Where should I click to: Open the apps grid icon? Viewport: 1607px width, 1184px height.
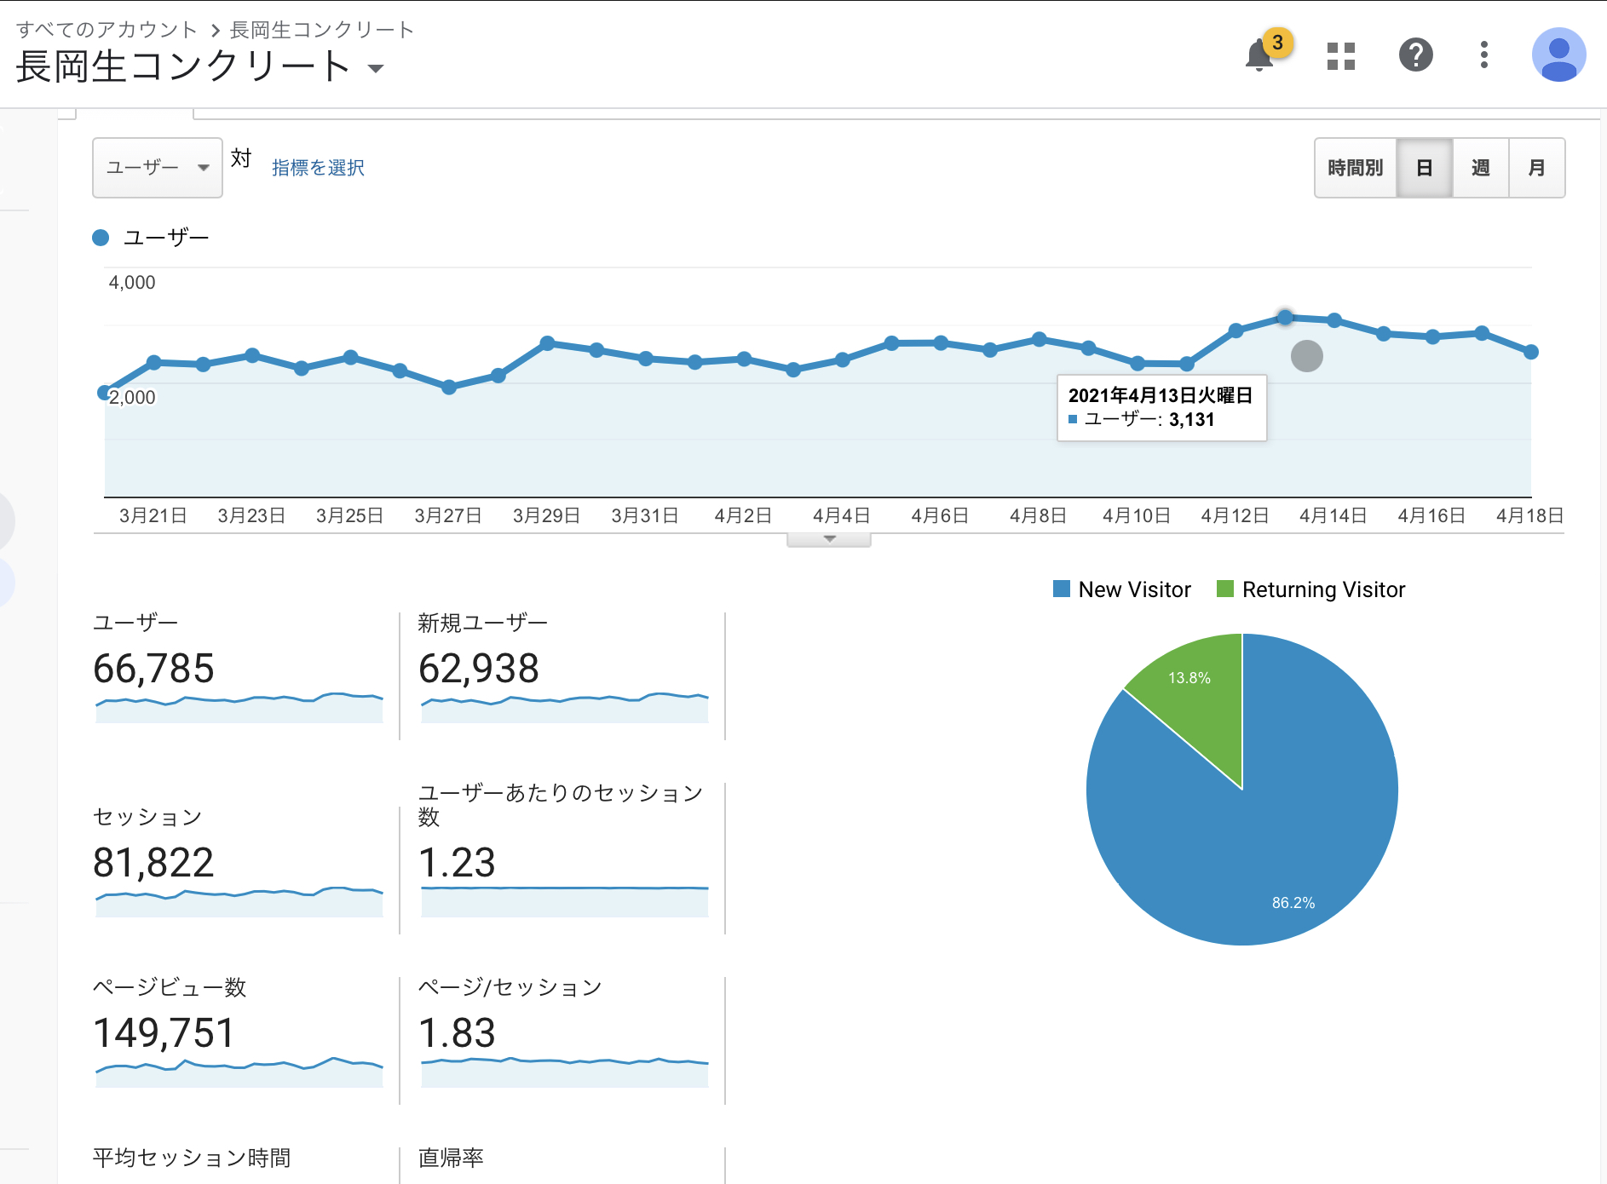(x=1341, y=55)
